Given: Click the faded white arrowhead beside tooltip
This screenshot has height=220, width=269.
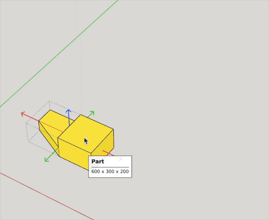Looking at the screenshot, I should pyautogui.click(x=120, y=159).
